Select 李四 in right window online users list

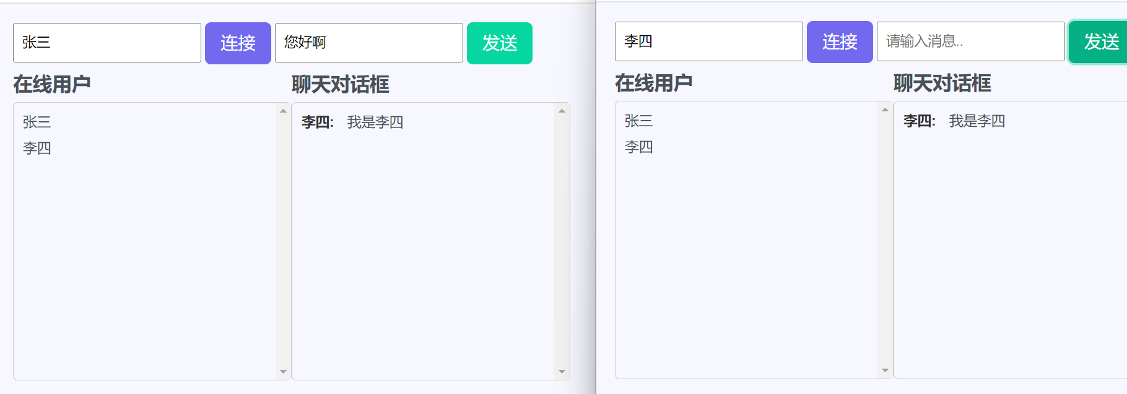[639, 147]
